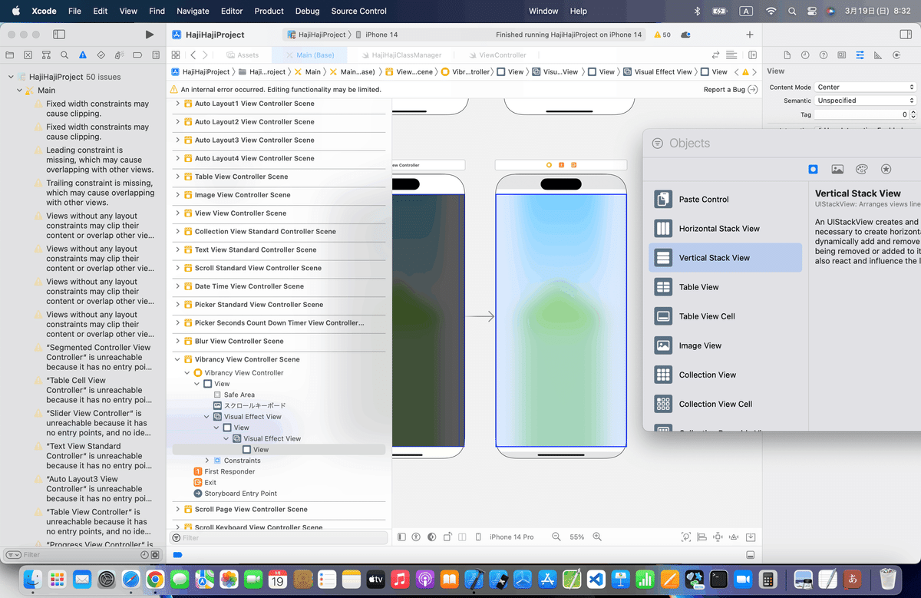Screen dimensions: 921x598
Task: Expand Auto Layout1 View Controller Scene
Action: click(x=178, y=104)
